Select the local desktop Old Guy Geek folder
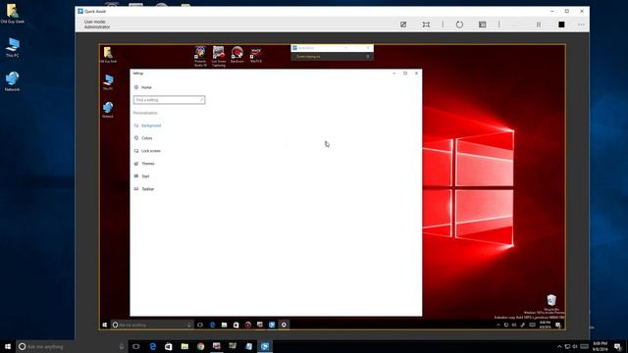Viewport: 628px width, 353px height. [x=13, y=14]
